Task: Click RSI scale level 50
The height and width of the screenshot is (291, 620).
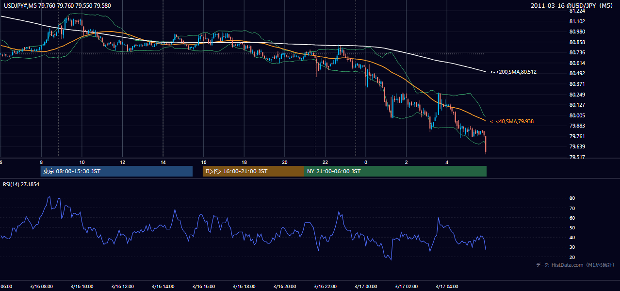Action: click(572, 227)
